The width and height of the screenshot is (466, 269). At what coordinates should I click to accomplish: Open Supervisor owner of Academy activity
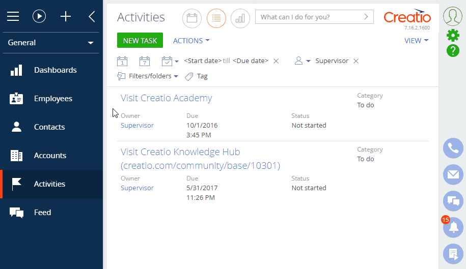coord(137,126)
